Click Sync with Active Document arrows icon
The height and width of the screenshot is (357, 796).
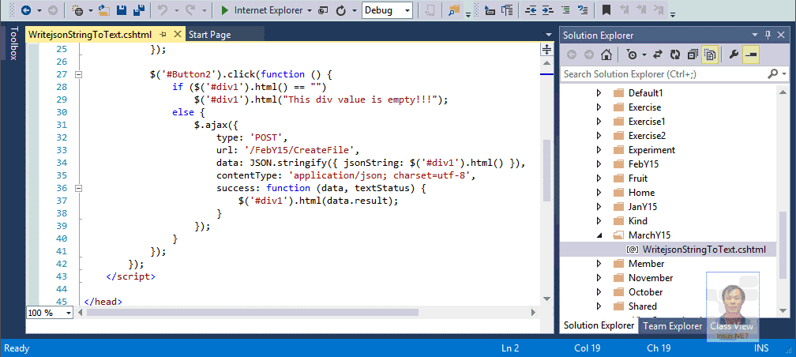pos(658,54)
